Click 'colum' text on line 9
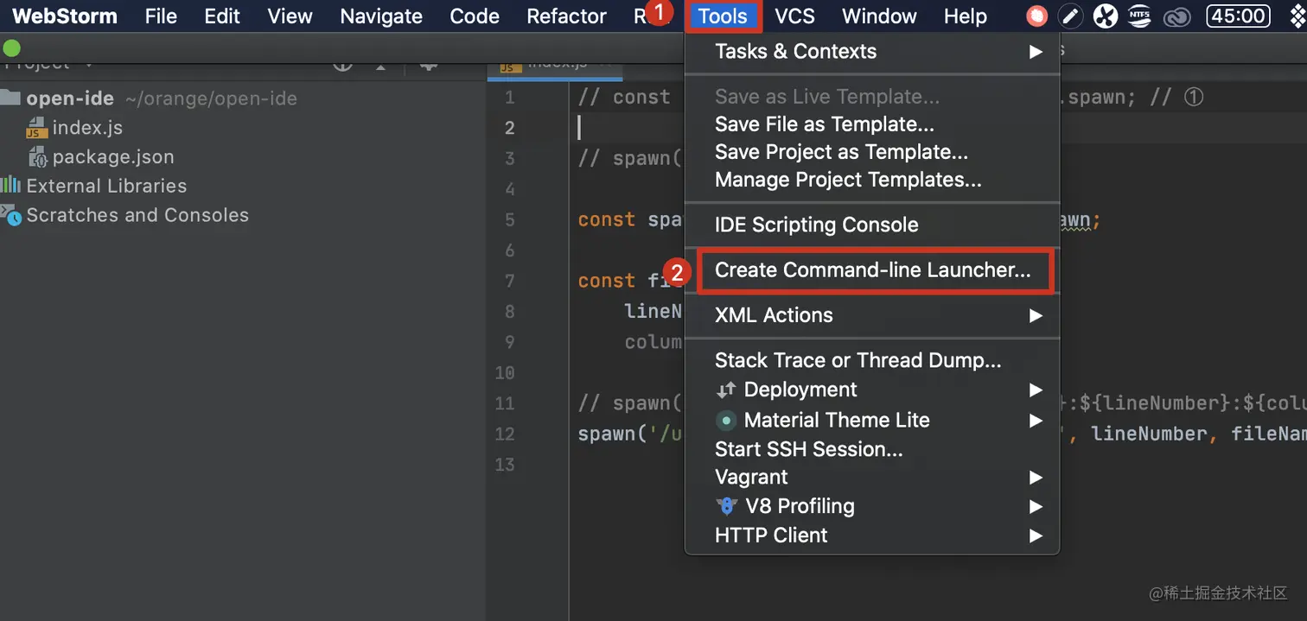Screen dimensions: 1307x621 pyautogui.click(x=653, y=342)
